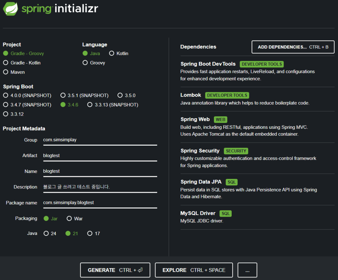Click into the Description field
The image size is (338, 280).
pos(100,187)
